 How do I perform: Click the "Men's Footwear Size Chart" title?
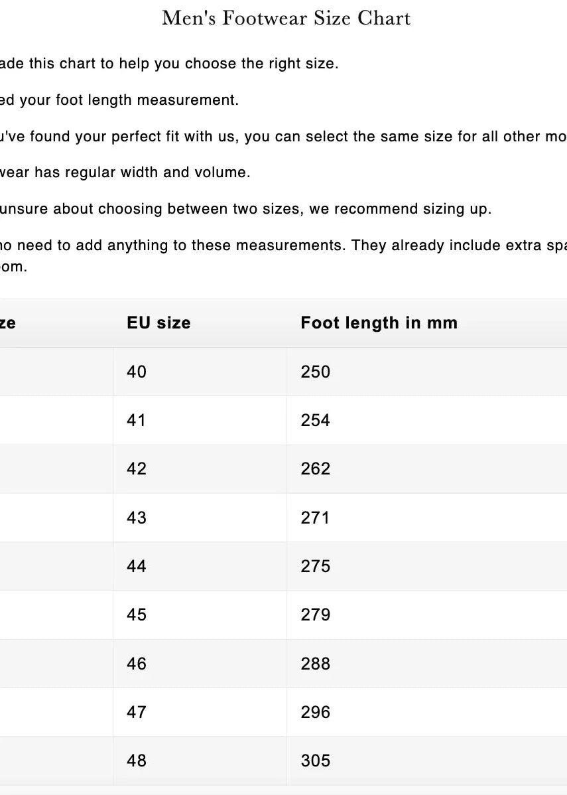pos(286,18)
